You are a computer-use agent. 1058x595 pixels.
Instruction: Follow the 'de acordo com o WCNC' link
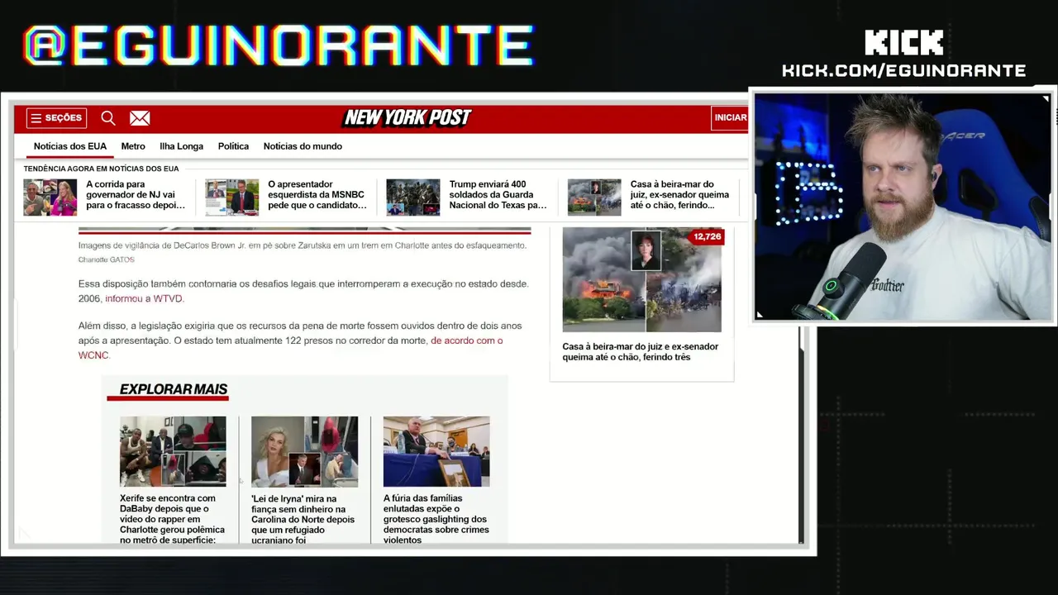(290, 348)
